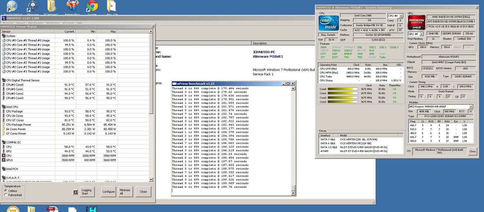Click the fan icon beside GPU1 RPM row
484x212 pixels.
(x=4, y=160)
